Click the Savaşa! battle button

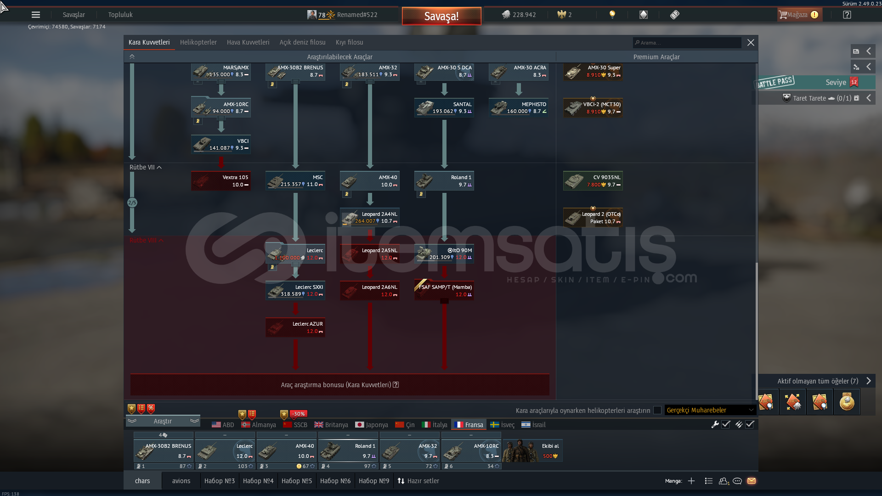[x=441, y=16]
